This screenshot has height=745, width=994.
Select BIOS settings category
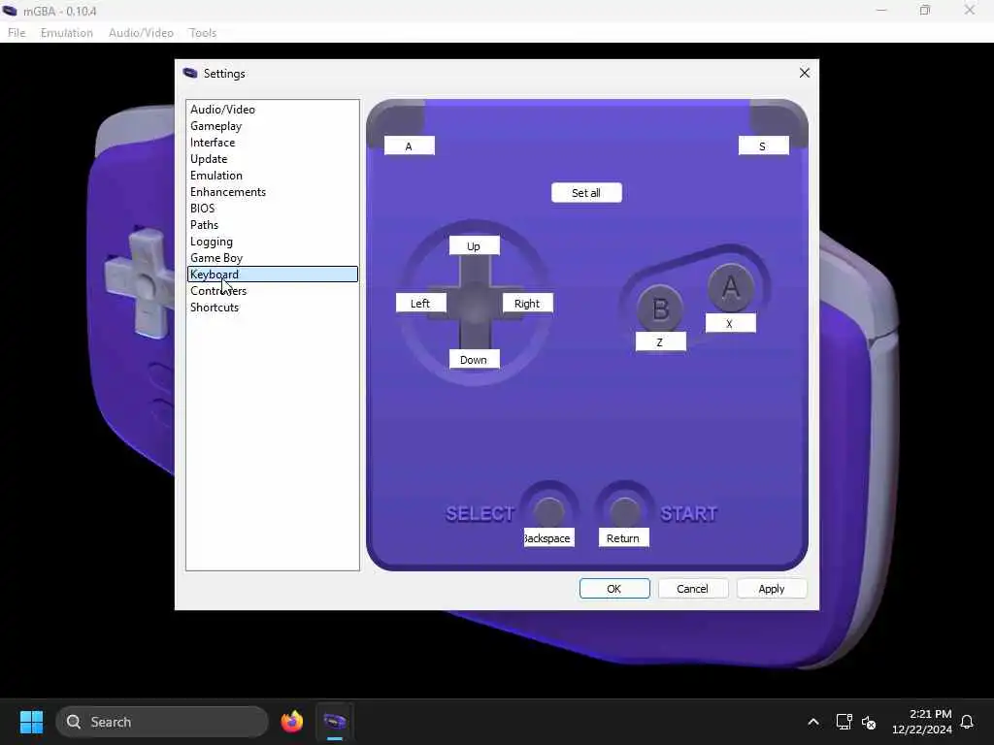click(273, 209)
